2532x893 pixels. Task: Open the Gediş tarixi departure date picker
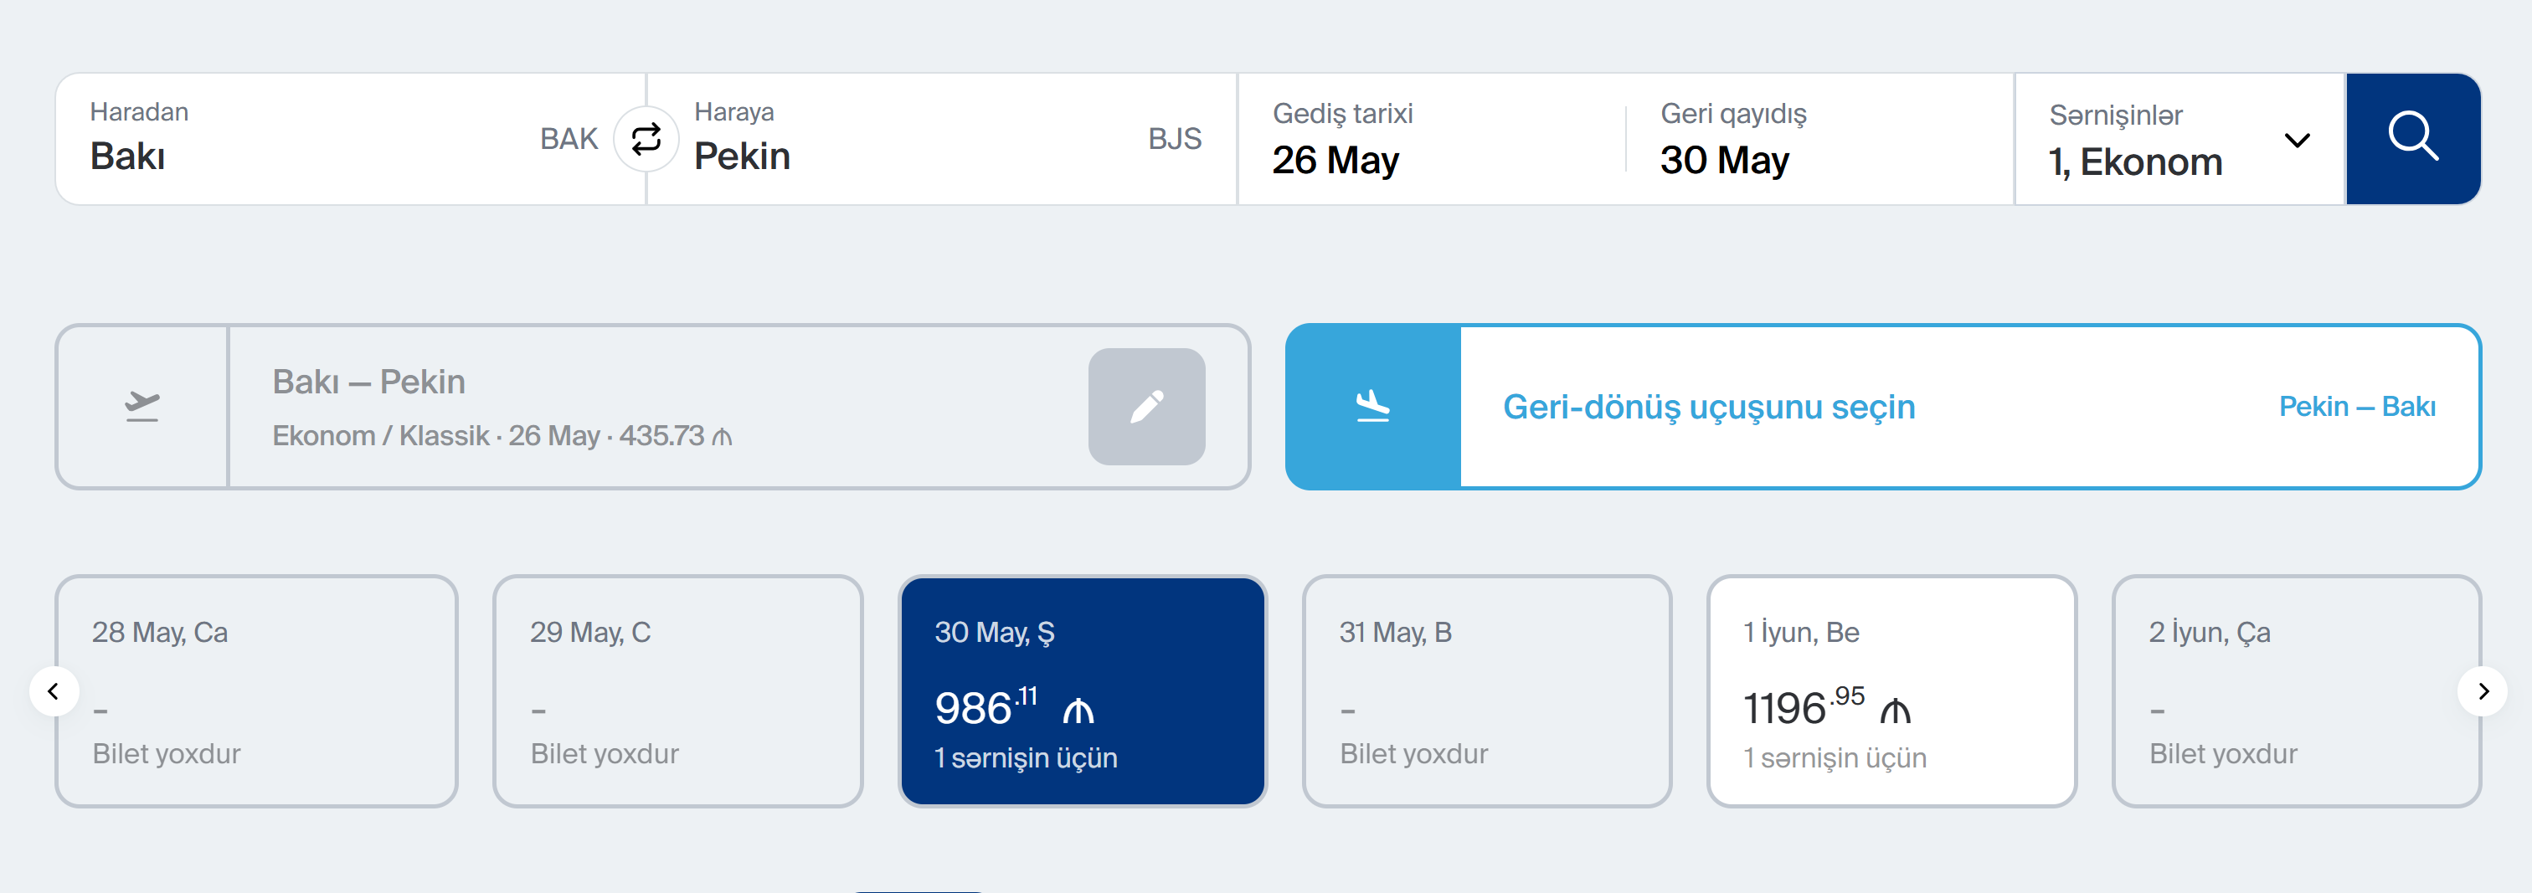[x=1425, y=140]
